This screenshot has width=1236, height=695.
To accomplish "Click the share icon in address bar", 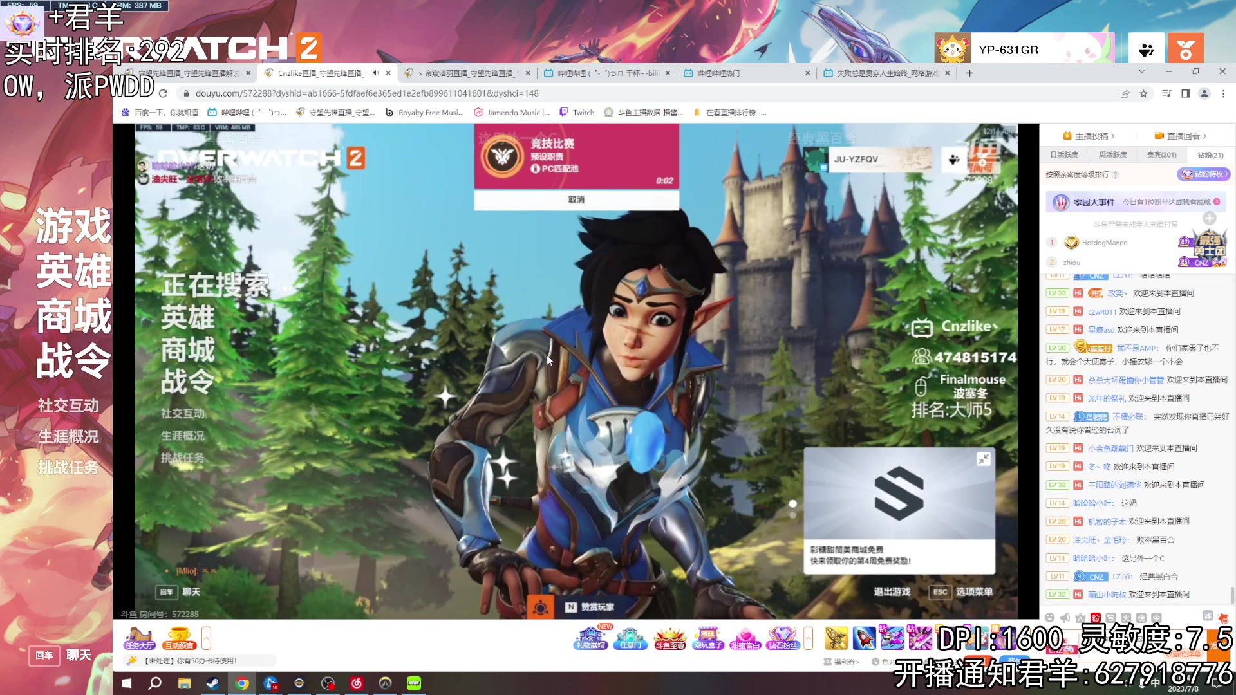I will tap(1125, 93).
